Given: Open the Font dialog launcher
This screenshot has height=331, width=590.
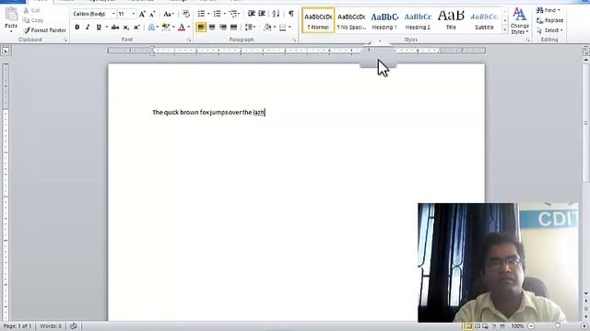Looking at the screenshot, I should (189, 40).
